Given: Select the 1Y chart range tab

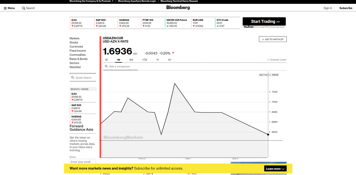Looking at the screenshot, I should tap(157, 60).
